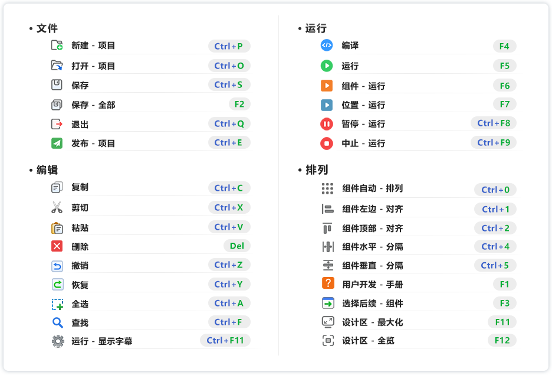Click the green 运行 play icon
552x375 pixels.
[327, 66]
